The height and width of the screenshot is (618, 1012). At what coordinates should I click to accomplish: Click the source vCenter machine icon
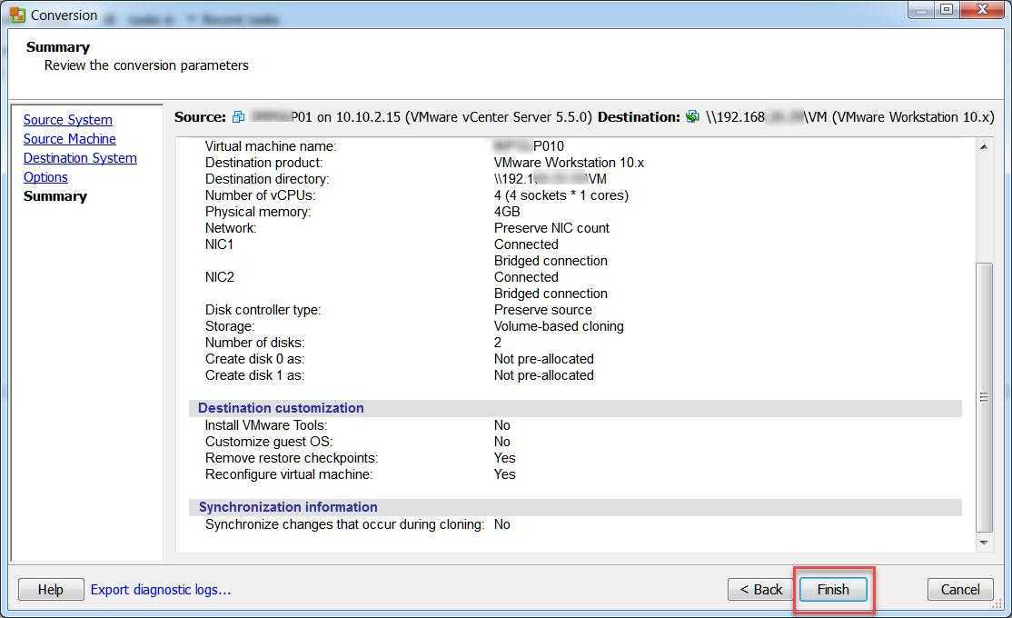pyautogui.click(x=239, y=117)
